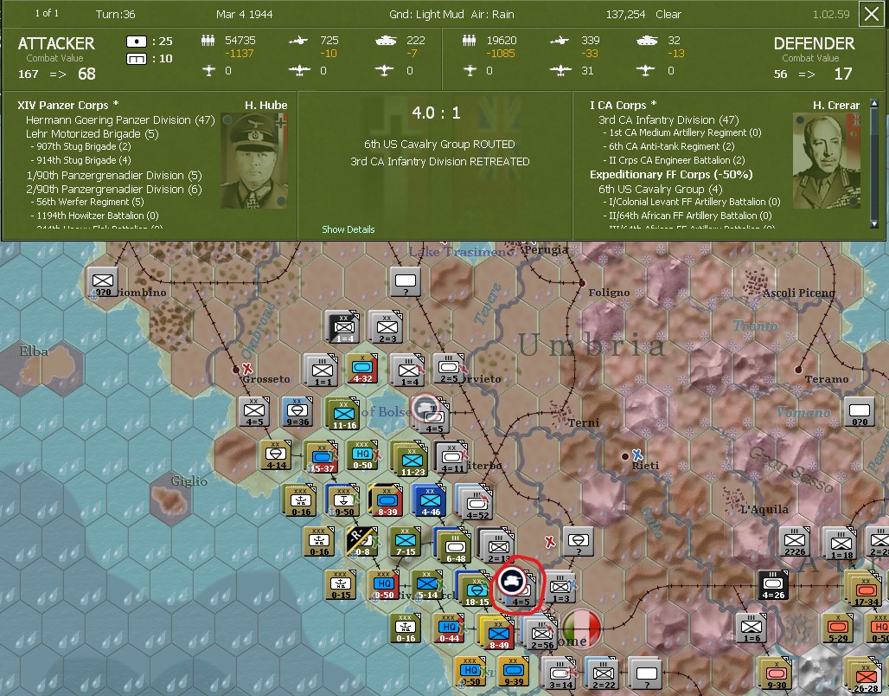
Task: Select the 15-37 armored division counter
Action: (x=322, y=458)
